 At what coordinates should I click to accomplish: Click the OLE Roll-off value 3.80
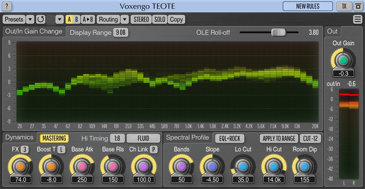coord(313,33)
